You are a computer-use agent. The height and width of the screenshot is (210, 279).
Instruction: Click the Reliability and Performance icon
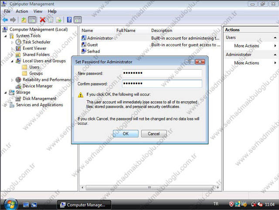(x=18, y=79)
